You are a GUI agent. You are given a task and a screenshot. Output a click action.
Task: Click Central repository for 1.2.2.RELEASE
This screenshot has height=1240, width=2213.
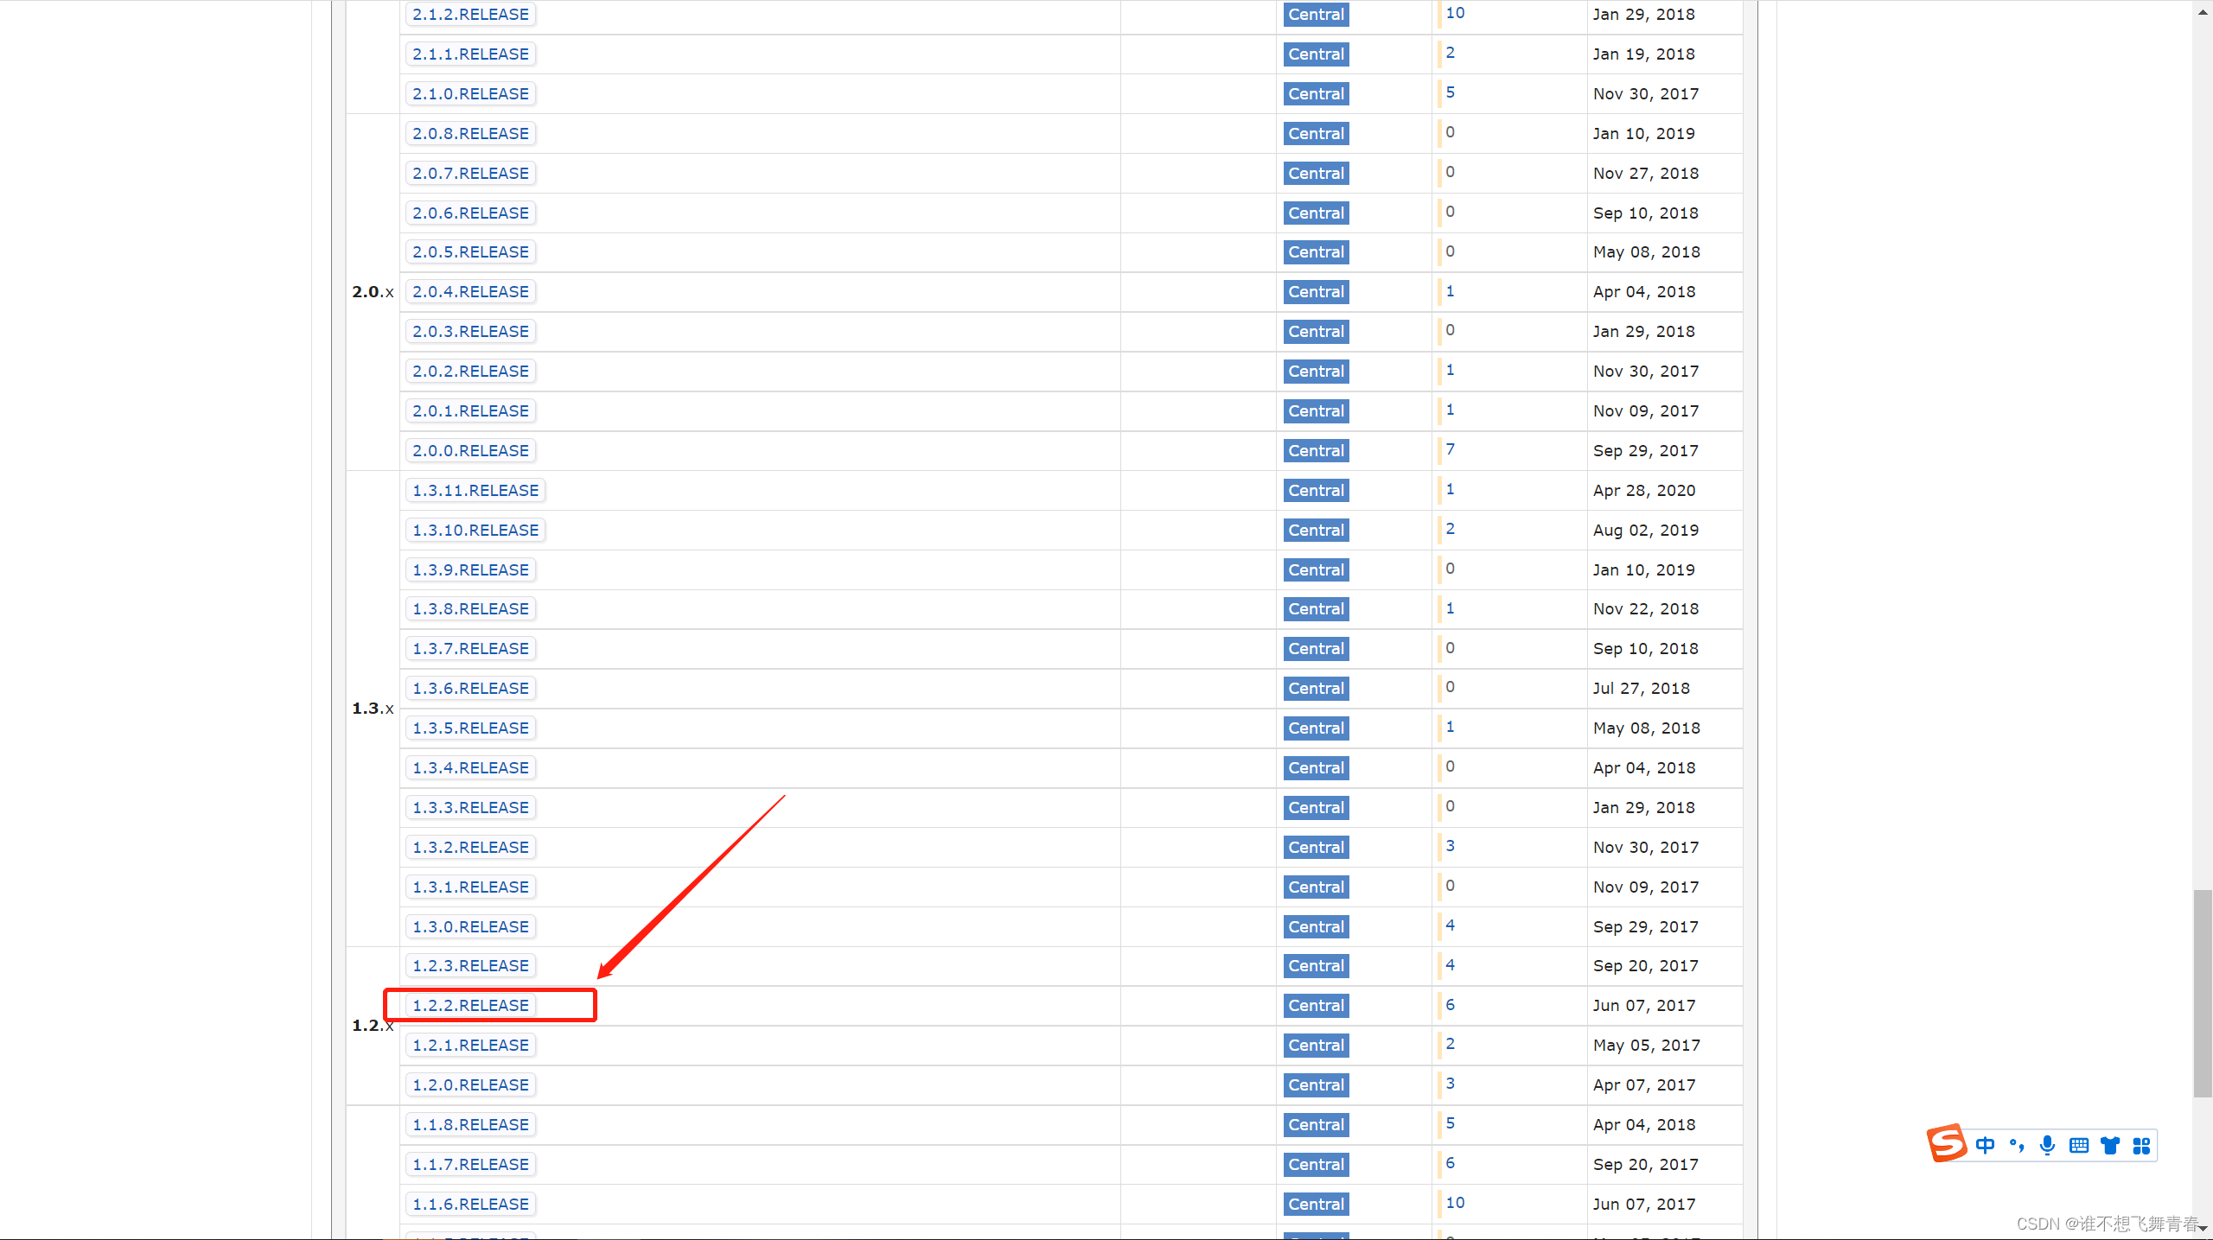coord(1316,1006)
